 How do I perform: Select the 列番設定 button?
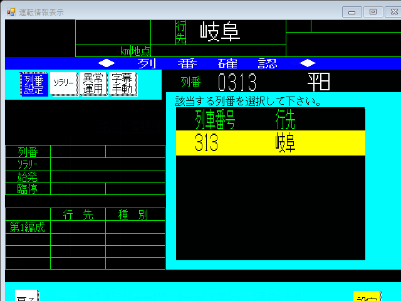point(34,84)
